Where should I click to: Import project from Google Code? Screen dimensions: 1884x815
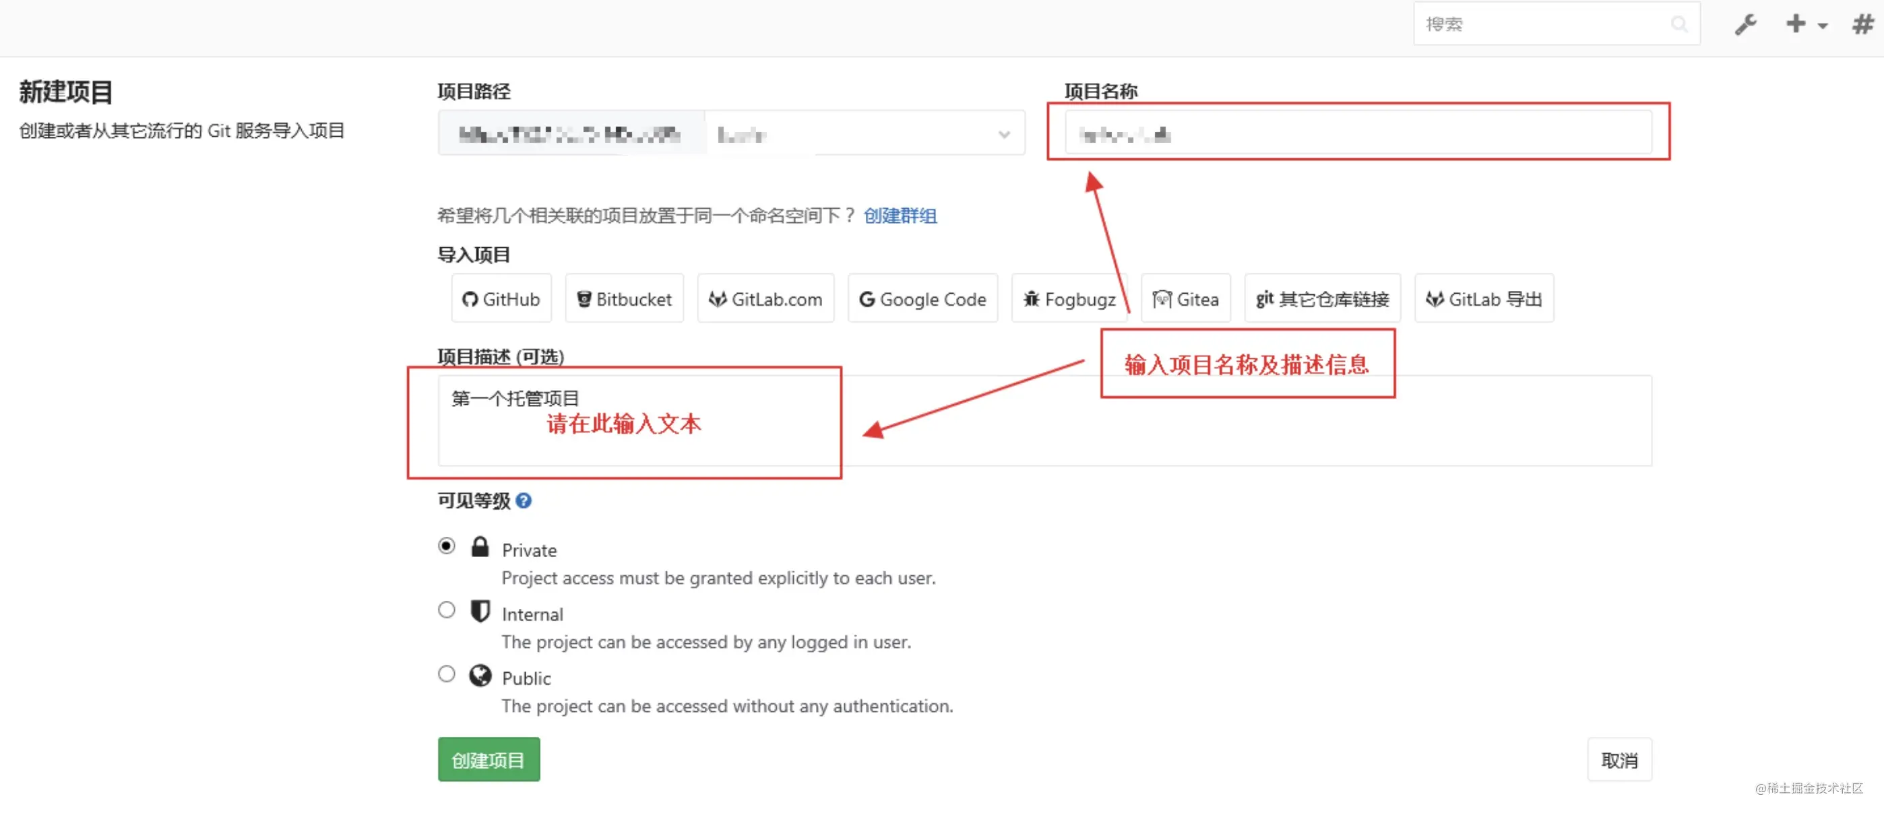(x=922, y=299)
